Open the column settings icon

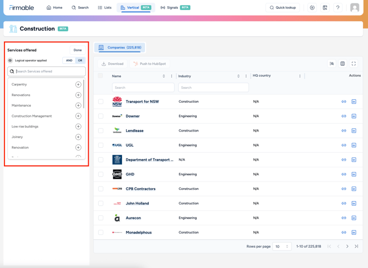click(x=343, y=63)
